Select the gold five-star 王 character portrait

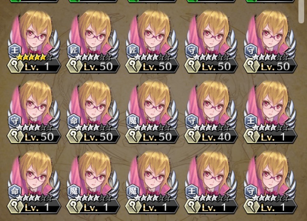(x=34, y=41)
